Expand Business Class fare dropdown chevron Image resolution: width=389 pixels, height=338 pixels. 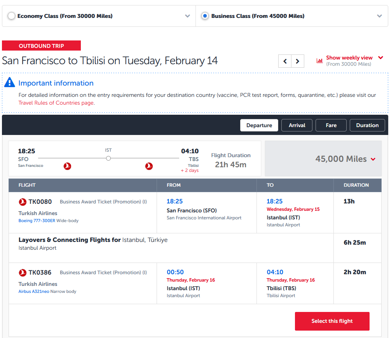pos(379,16)
